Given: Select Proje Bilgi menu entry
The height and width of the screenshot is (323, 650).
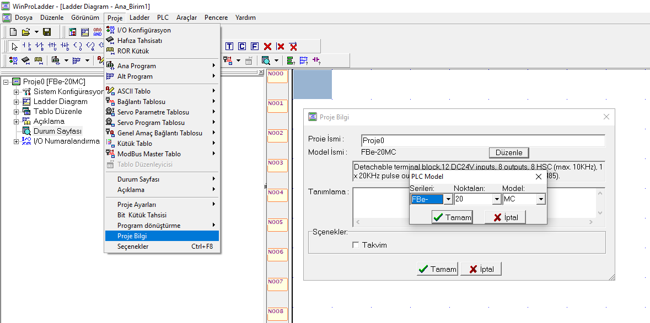Looking at the screenshot, I should coord(162,236).
